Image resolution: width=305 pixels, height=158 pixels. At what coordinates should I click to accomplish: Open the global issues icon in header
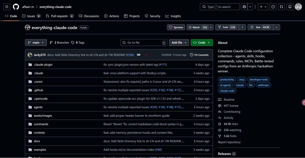(x=273, y=7)
